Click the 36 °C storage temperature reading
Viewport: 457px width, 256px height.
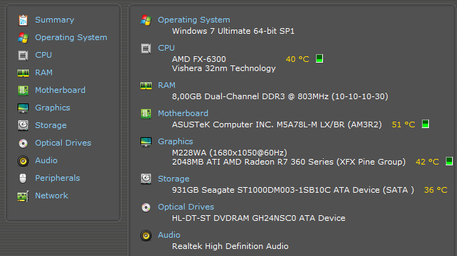click(x=435, y=190)
